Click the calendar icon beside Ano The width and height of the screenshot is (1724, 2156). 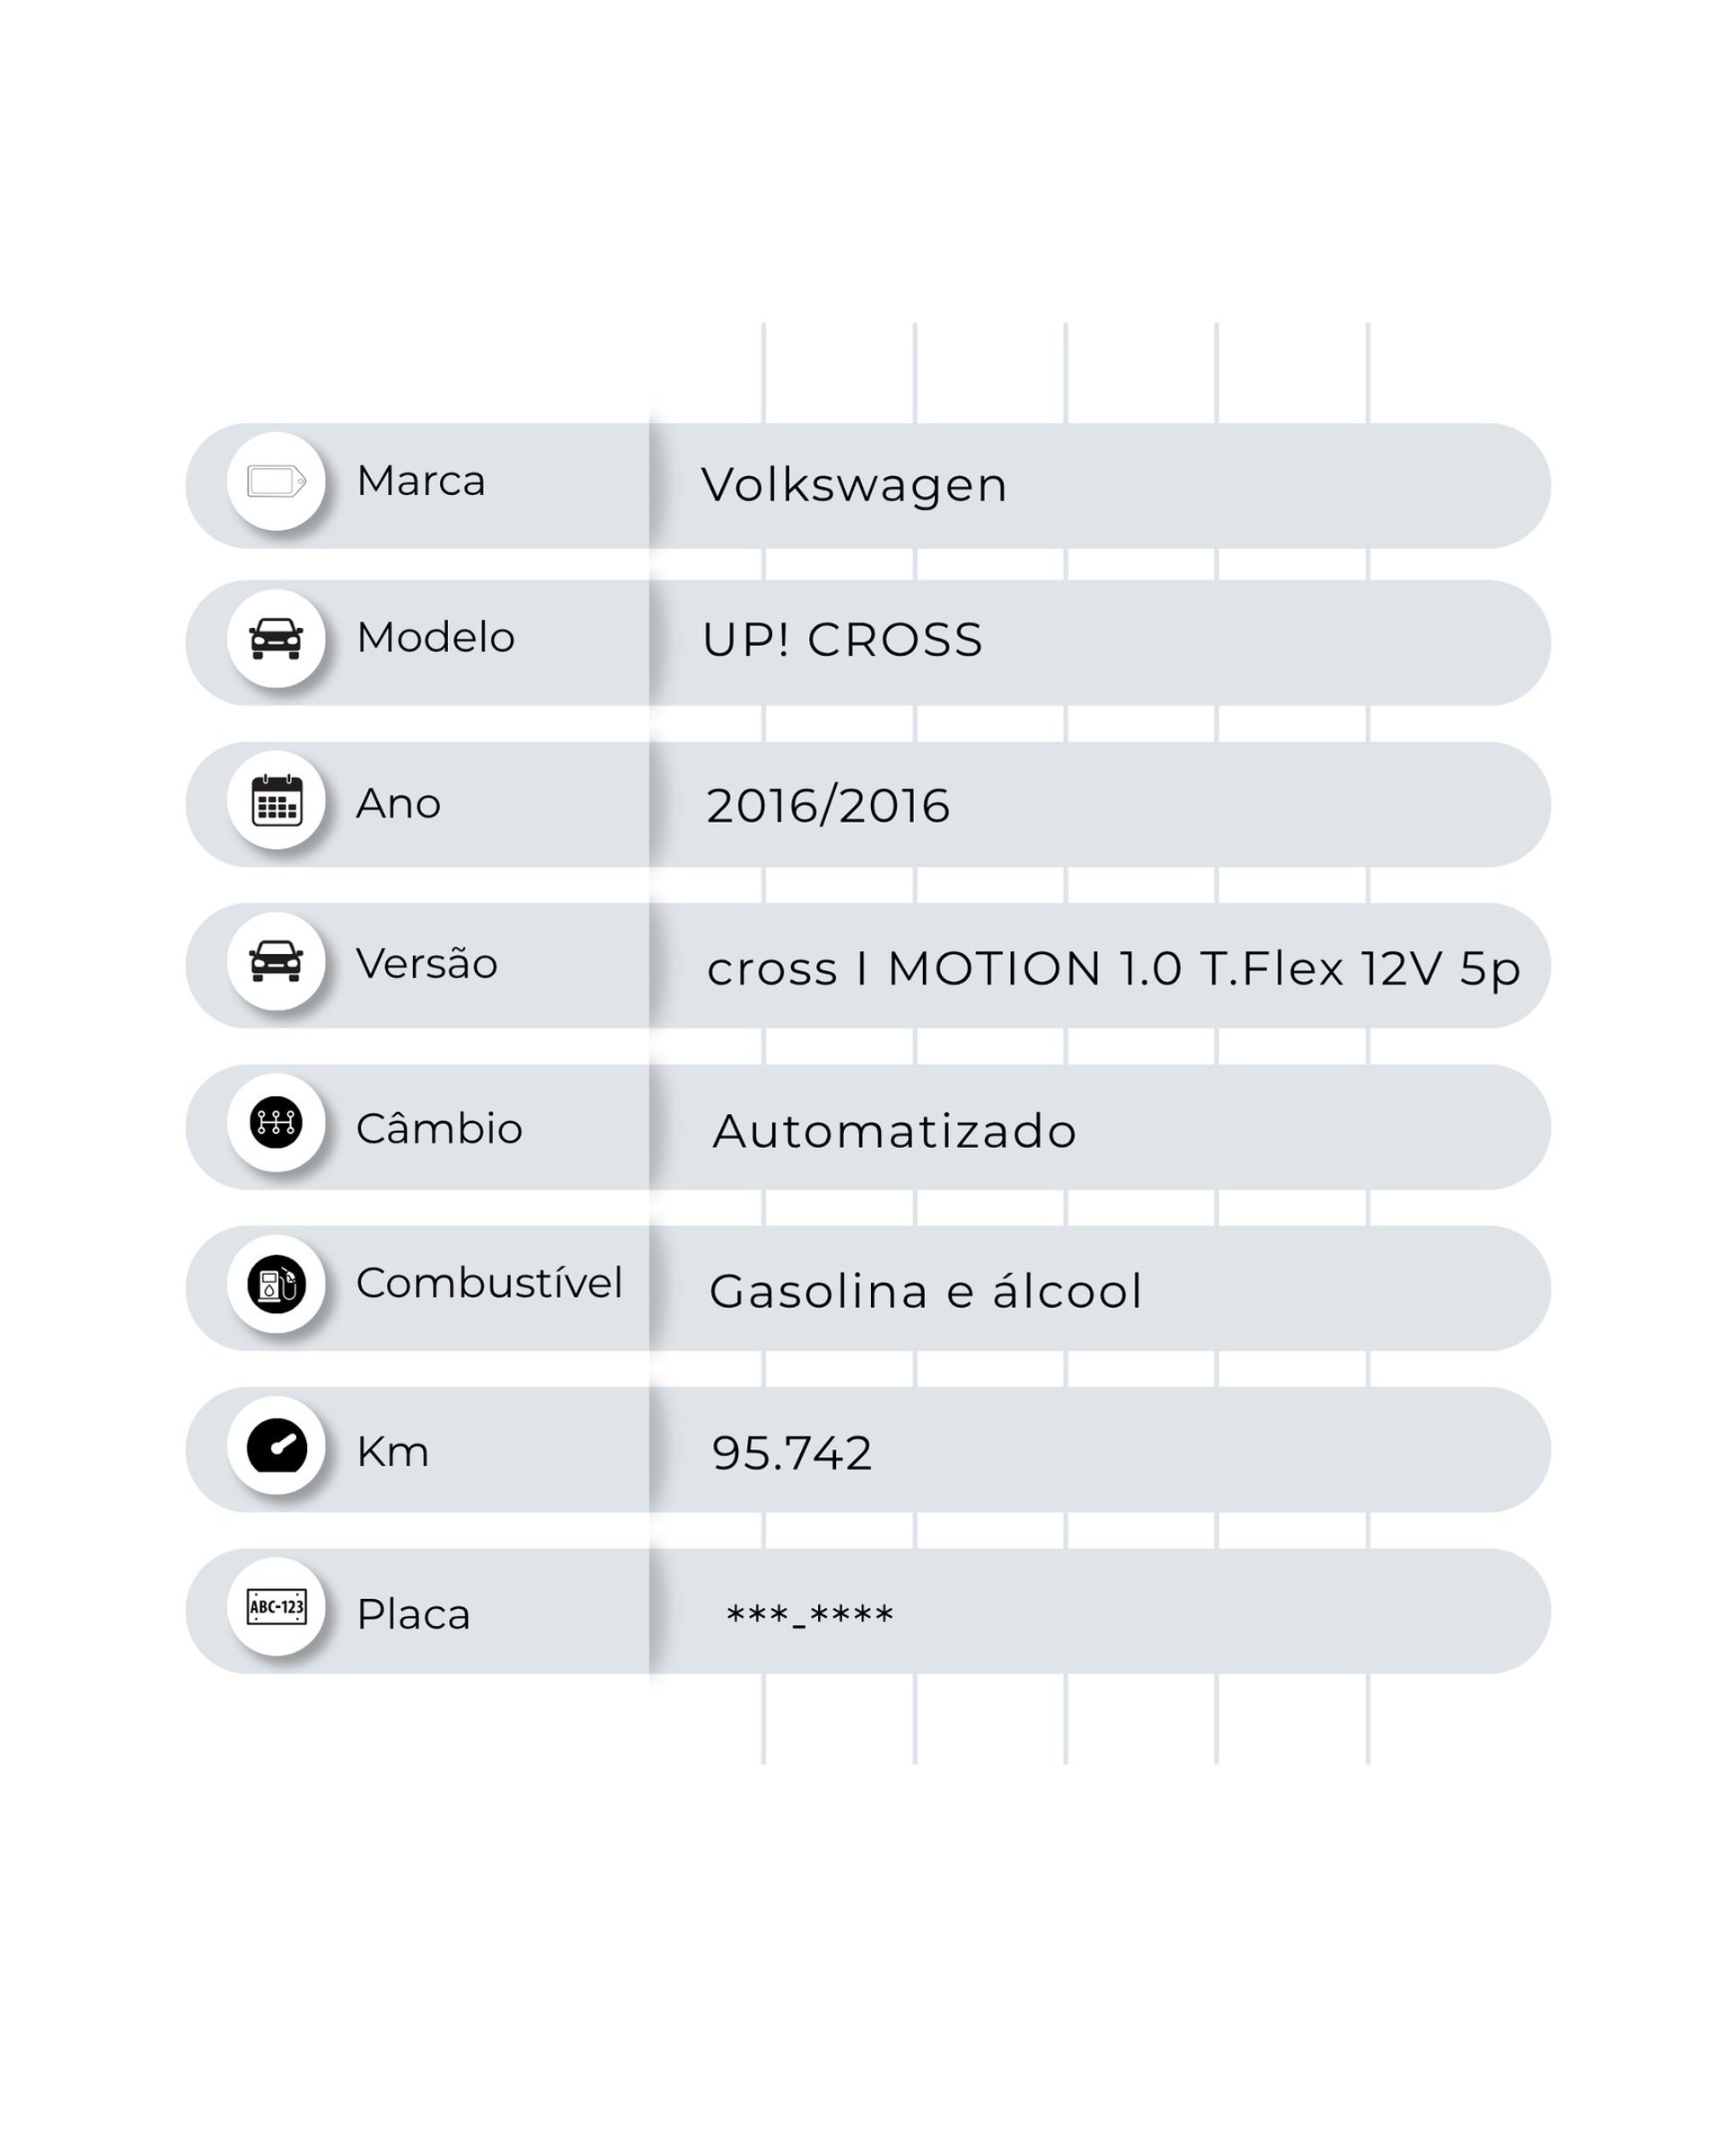click(x=276, y=800)
